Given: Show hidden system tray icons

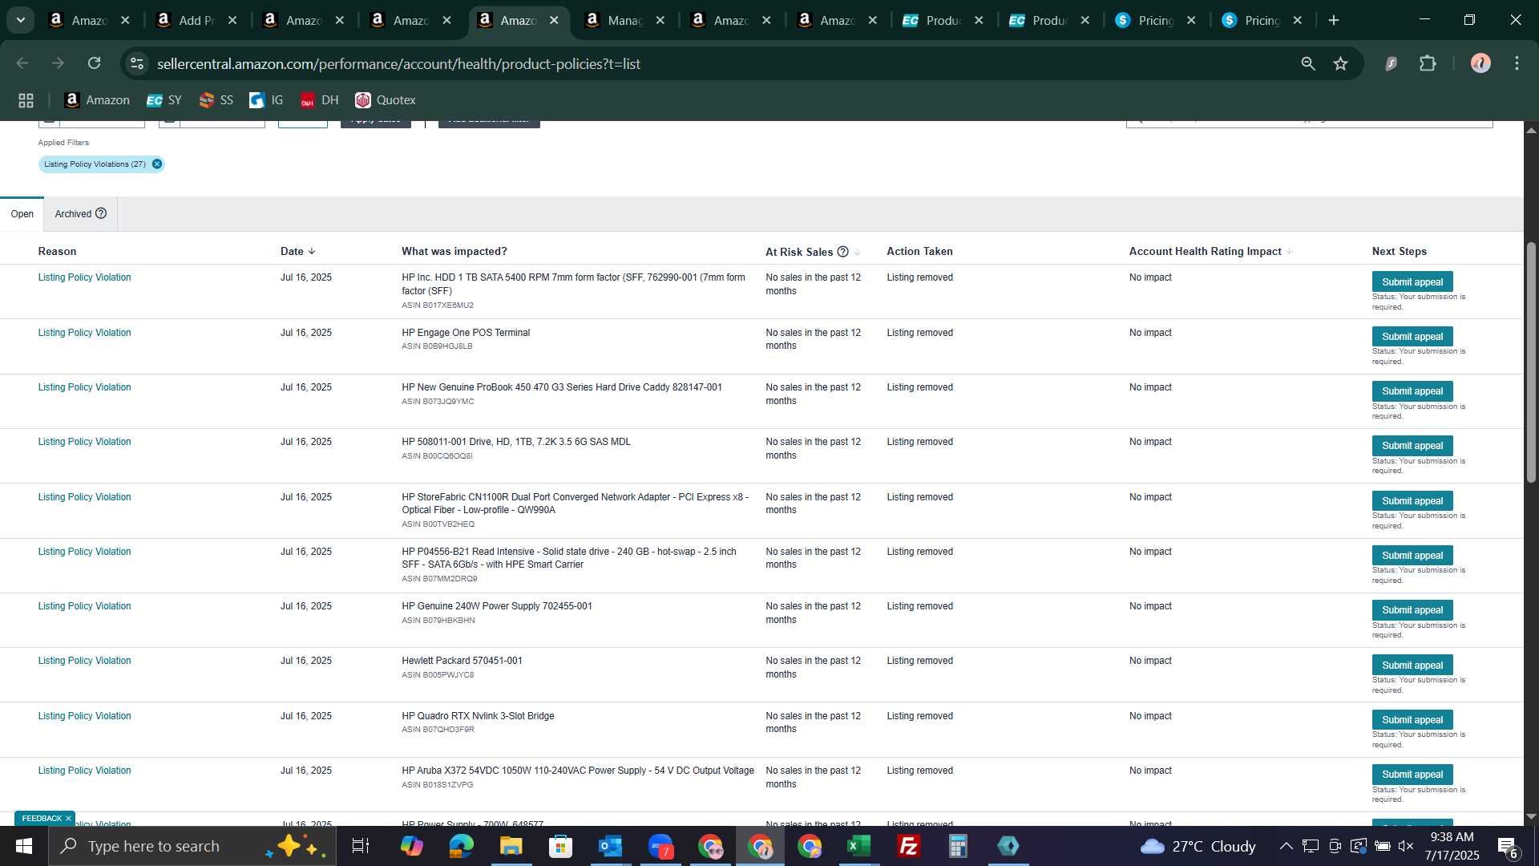Looking at the screenshot, I should [x=1286, y=846].
